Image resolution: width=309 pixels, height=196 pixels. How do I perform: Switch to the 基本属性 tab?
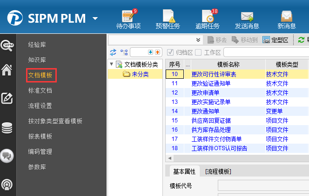point(184,171)
